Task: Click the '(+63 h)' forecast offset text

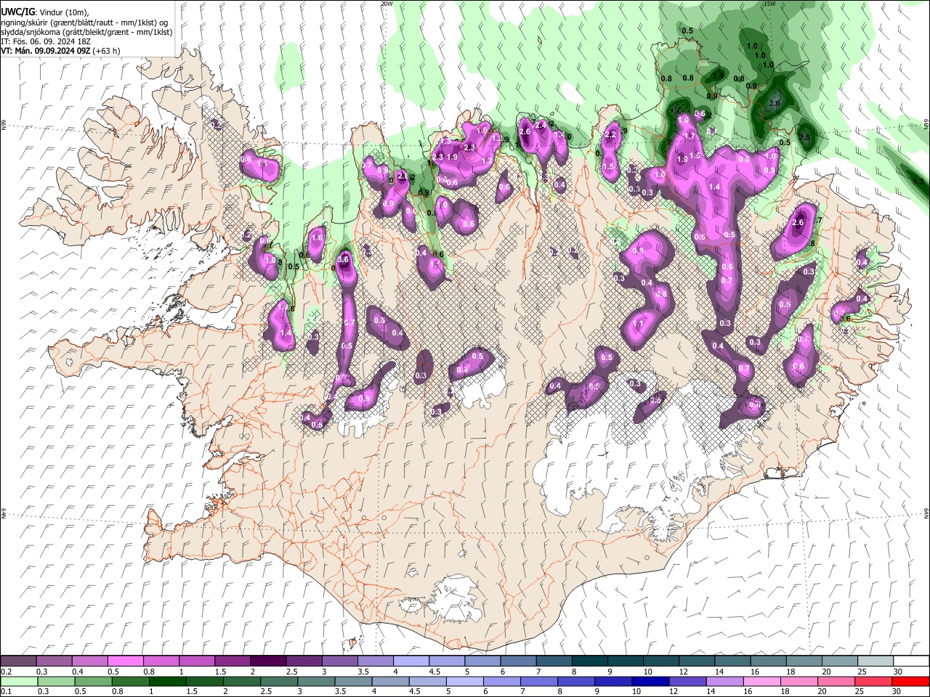Action: (x=107, y=51)
